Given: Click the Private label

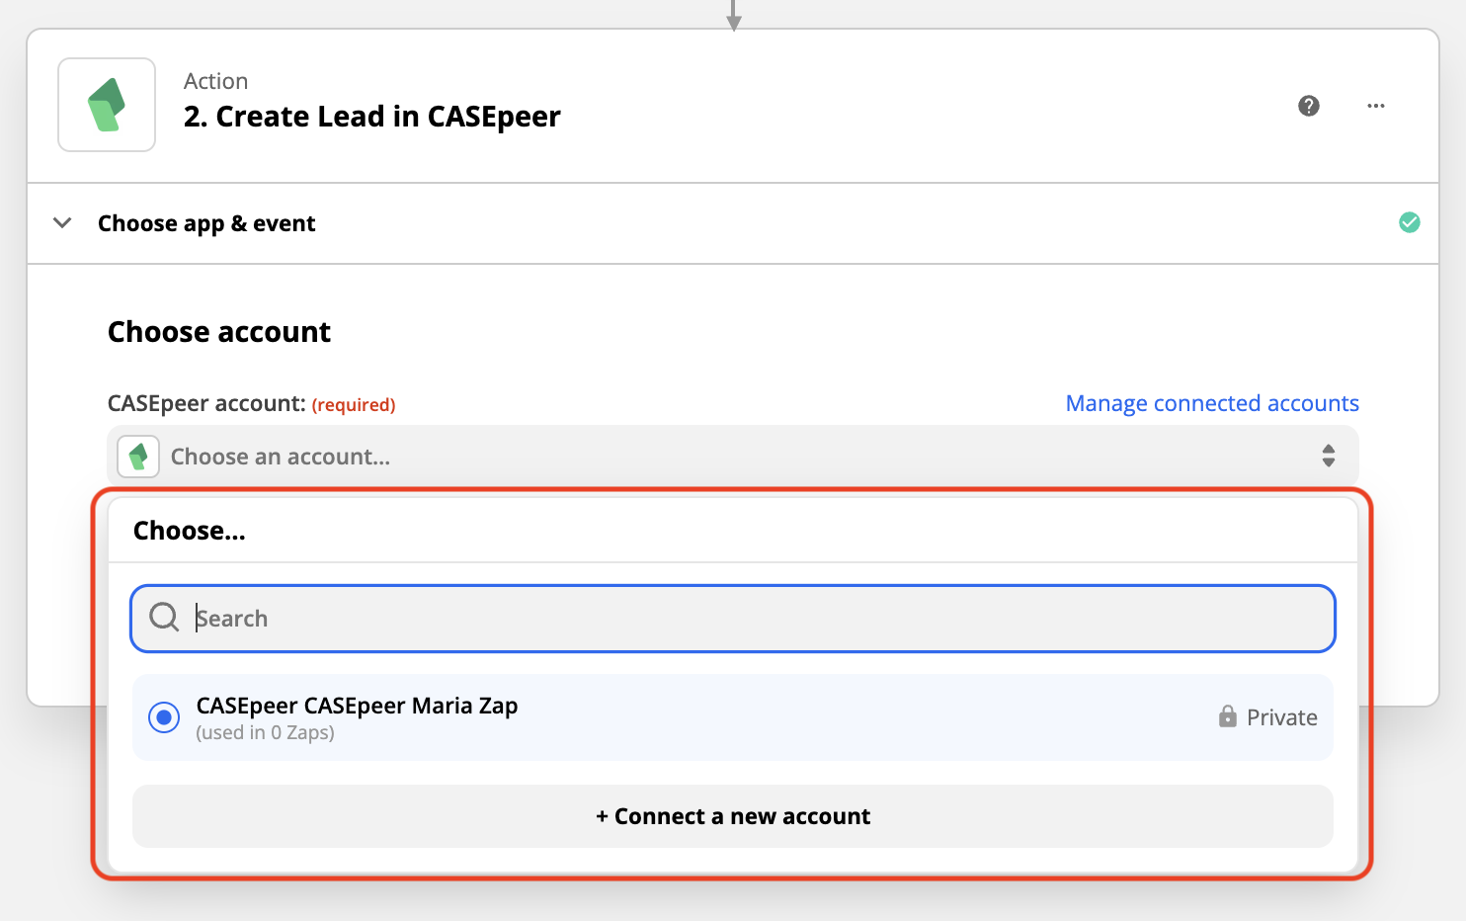Looking at the screenshot, I should tap(1281, 717).
